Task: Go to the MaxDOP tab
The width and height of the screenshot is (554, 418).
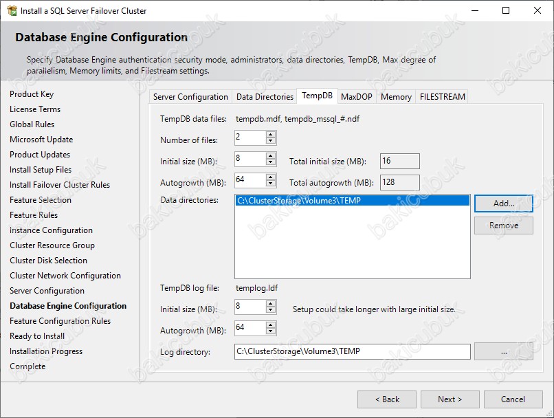Action: pos(357,97)
